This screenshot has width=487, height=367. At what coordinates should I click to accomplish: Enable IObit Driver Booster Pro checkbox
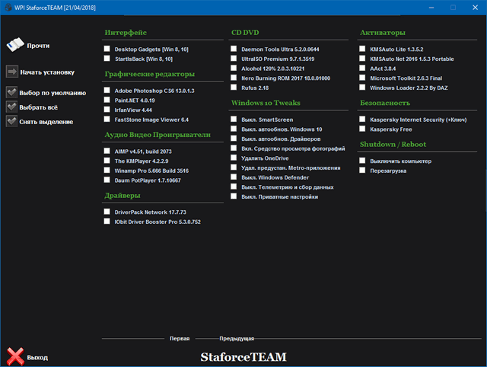(x=107, y=222)
